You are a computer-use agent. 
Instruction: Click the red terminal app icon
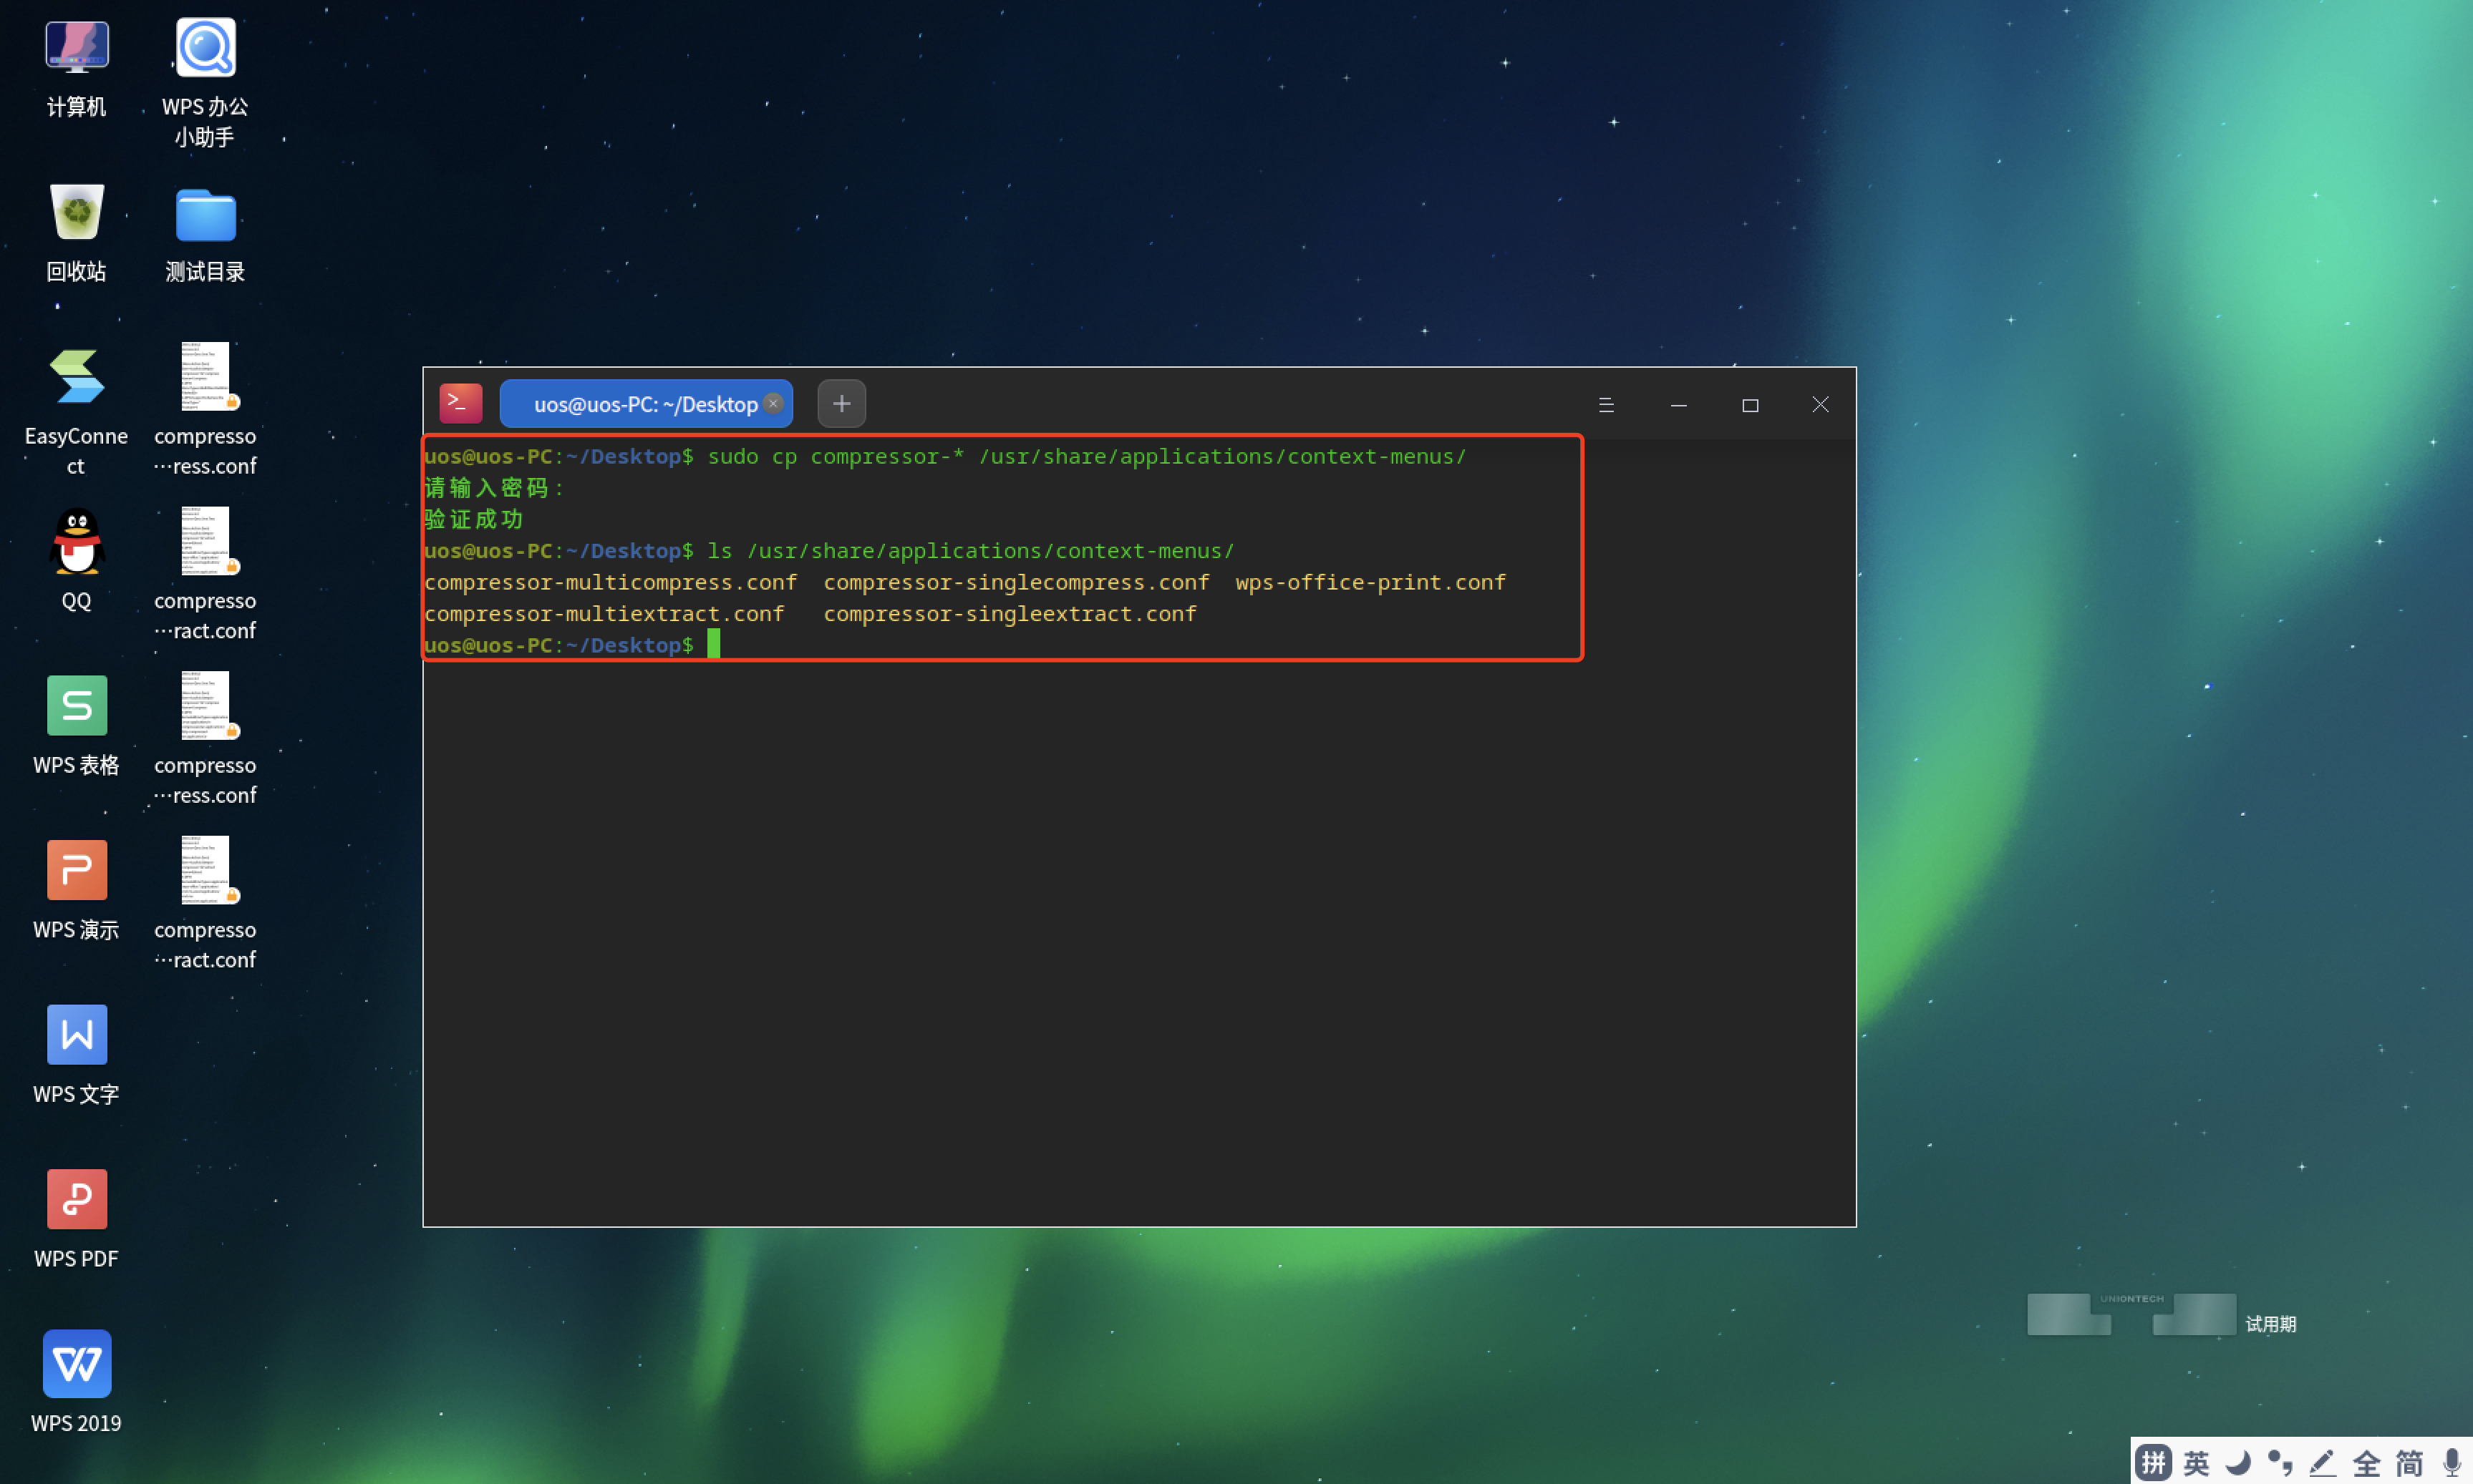tap(460, 403)
